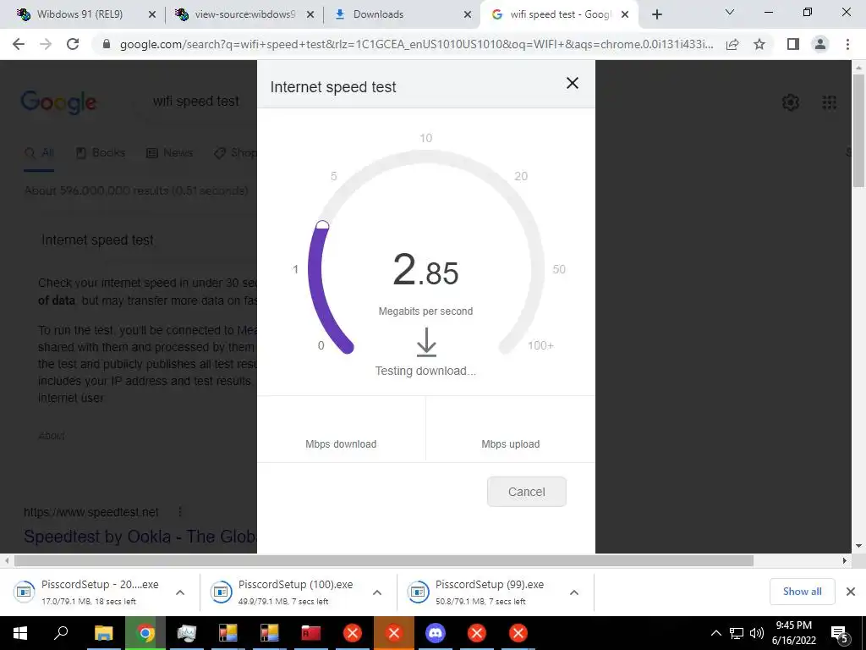Switch to the Wibdows 91 (REL9) tab
866x650 pixels.
tap(86, 14)
